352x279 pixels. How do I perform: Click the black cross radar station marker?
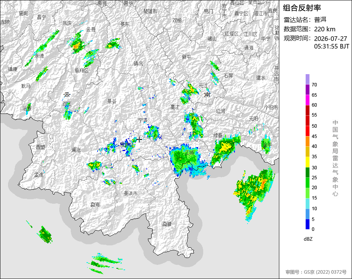pyautogui.click(x=139, y=139)
